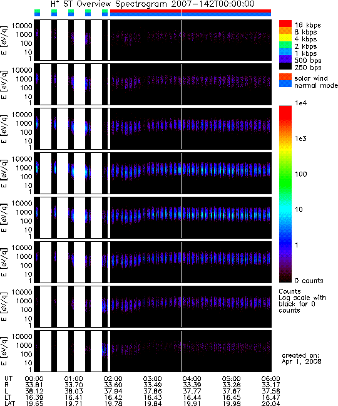Viewport: 338px width, 406px height.
Task: Click the orange 8 kbps legend swatch
Action: [x=285, y=31]
